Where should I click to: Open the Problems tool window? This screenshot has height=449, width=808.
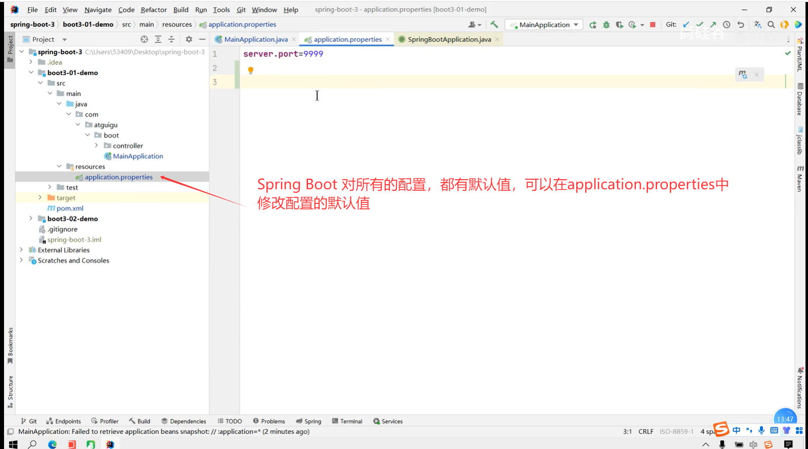tap(269, 421)
